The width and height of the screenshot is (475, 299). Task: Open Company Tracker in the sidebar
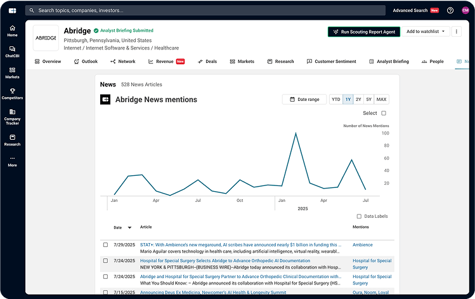12,116
